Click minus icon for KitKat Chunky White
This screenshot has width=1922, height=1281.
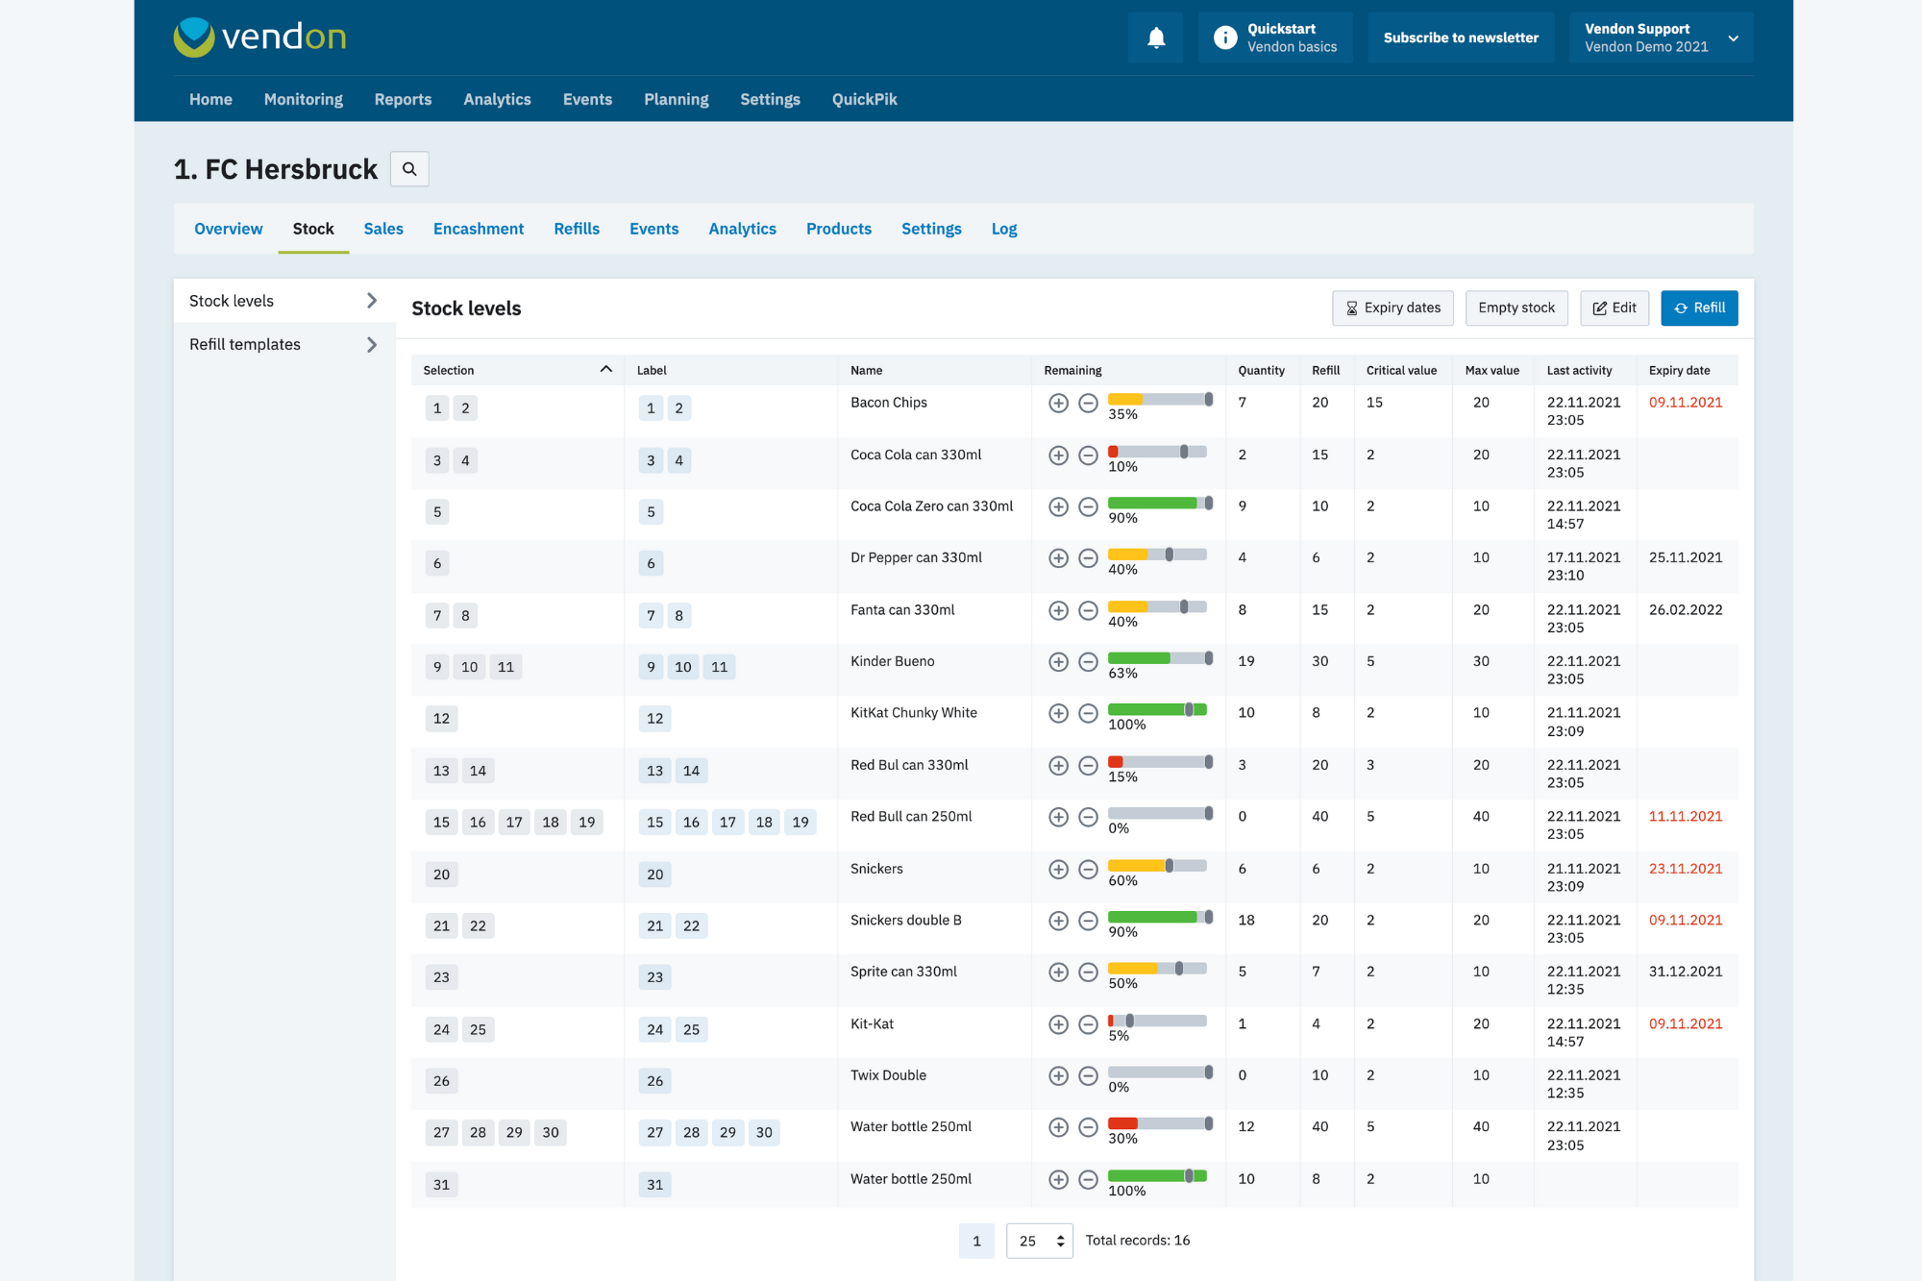[x=1088, y=713]
